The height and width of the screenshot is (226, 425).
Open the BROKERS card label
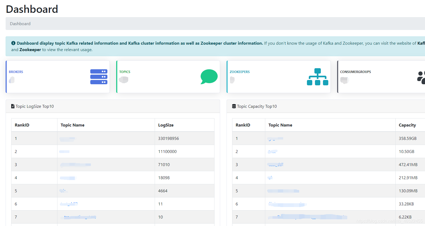[x=16, y=72]
